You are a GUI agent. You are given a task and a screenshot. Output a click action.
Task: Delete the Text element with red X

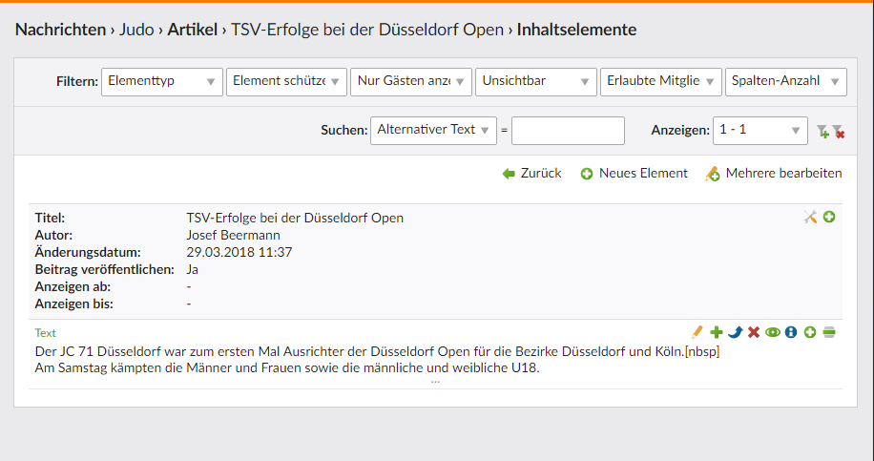pyautogui.click(x=754, y=332)
